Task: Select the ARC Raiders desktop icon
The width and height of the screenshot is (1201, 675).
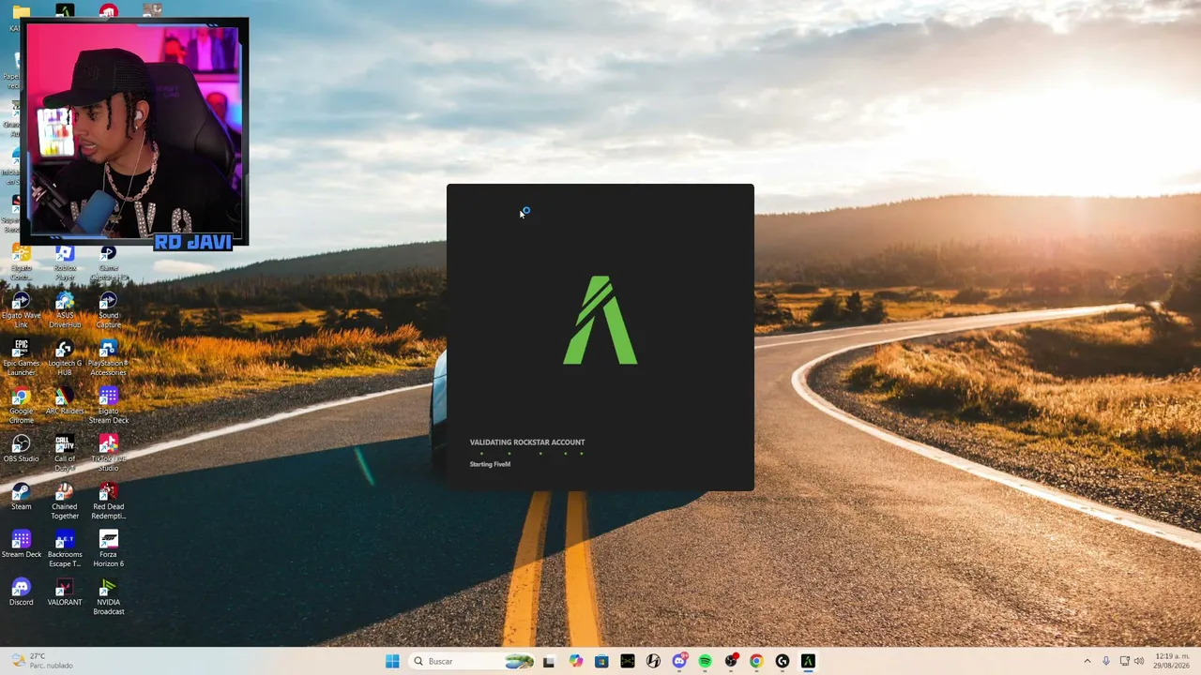Action: pos(65,402)
